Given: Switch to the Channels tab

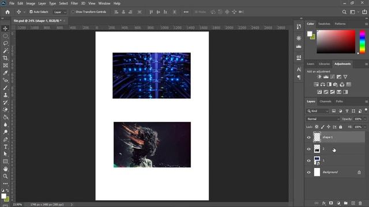Looking at the screenshot, I should coord(325,101).
